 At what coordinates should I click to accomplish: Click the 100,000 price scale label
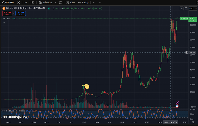point(193,25)
